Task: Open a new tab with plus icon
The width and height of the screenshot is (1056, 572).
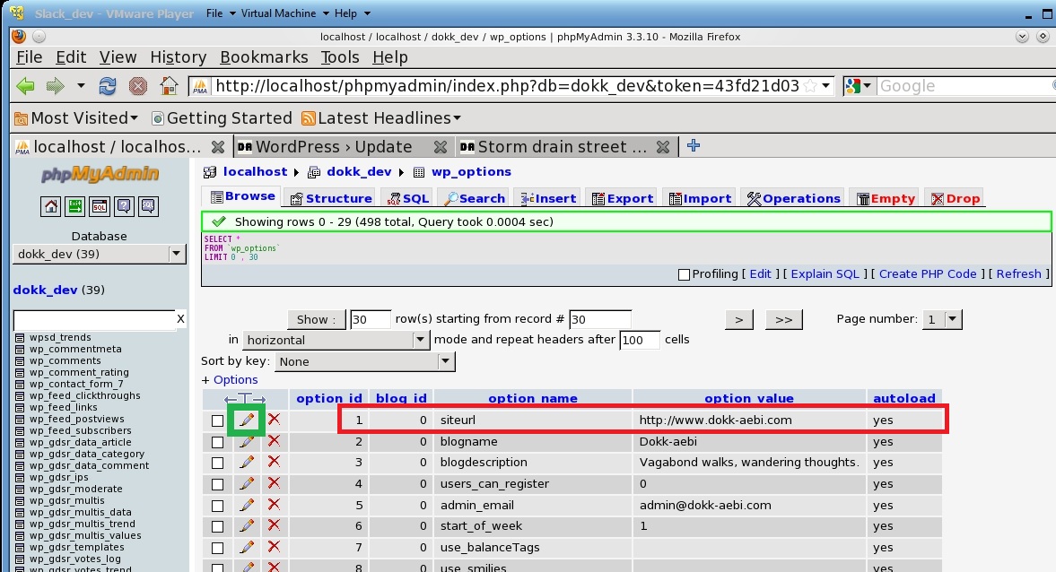Action: coord(693,146)
